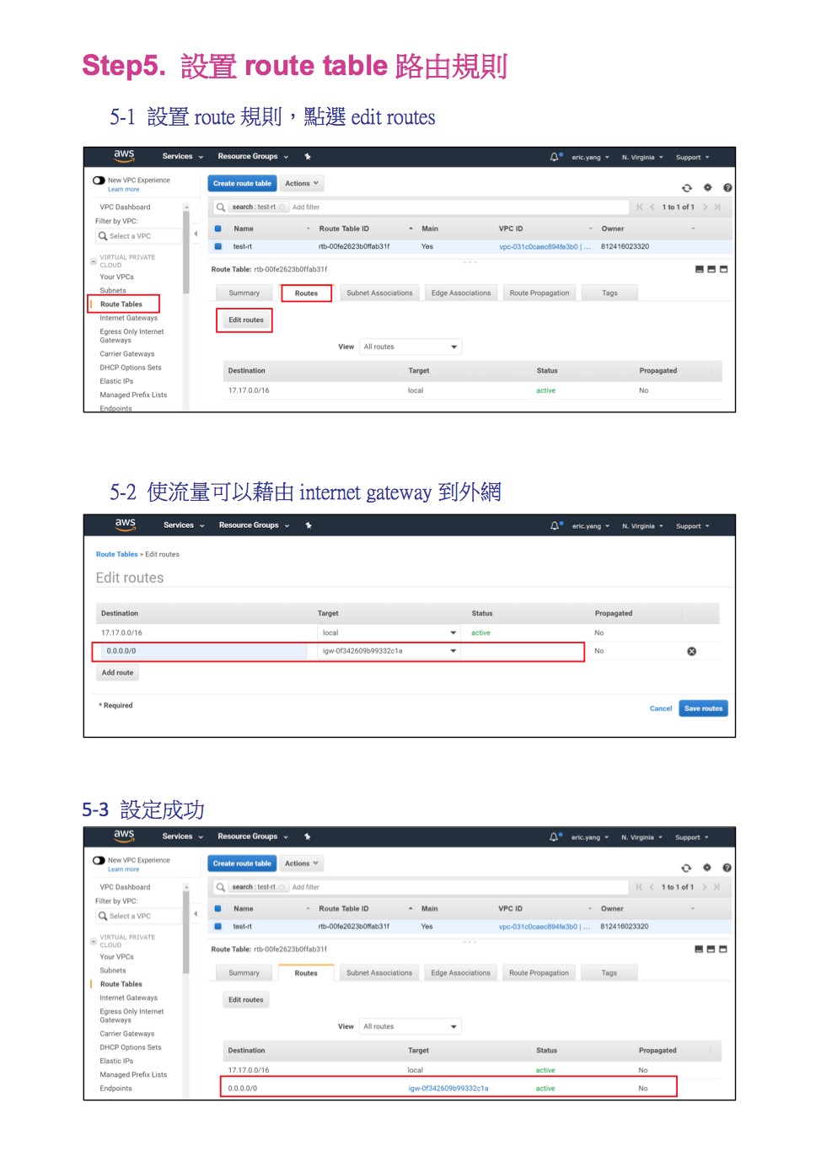
Task: Click the refresh icon in the step 5-1 screenshot
Action: click(686, 188)
